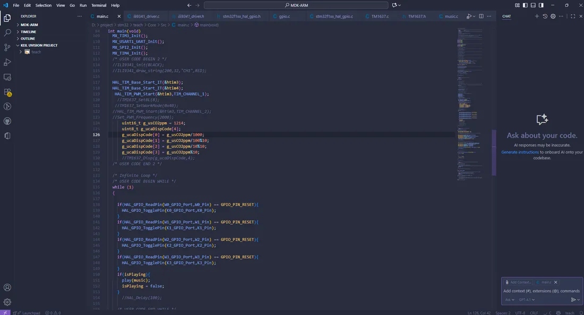The height and width of the screenshot is (315, 584).
Task: Click the command center search box
Action: 296,5
